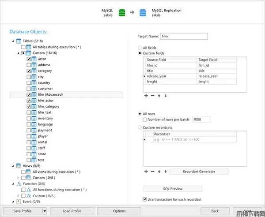Click the fx icon of the Function node
Image resolution: width=265 pixels, height=217 pixels.
pos(19,183)
